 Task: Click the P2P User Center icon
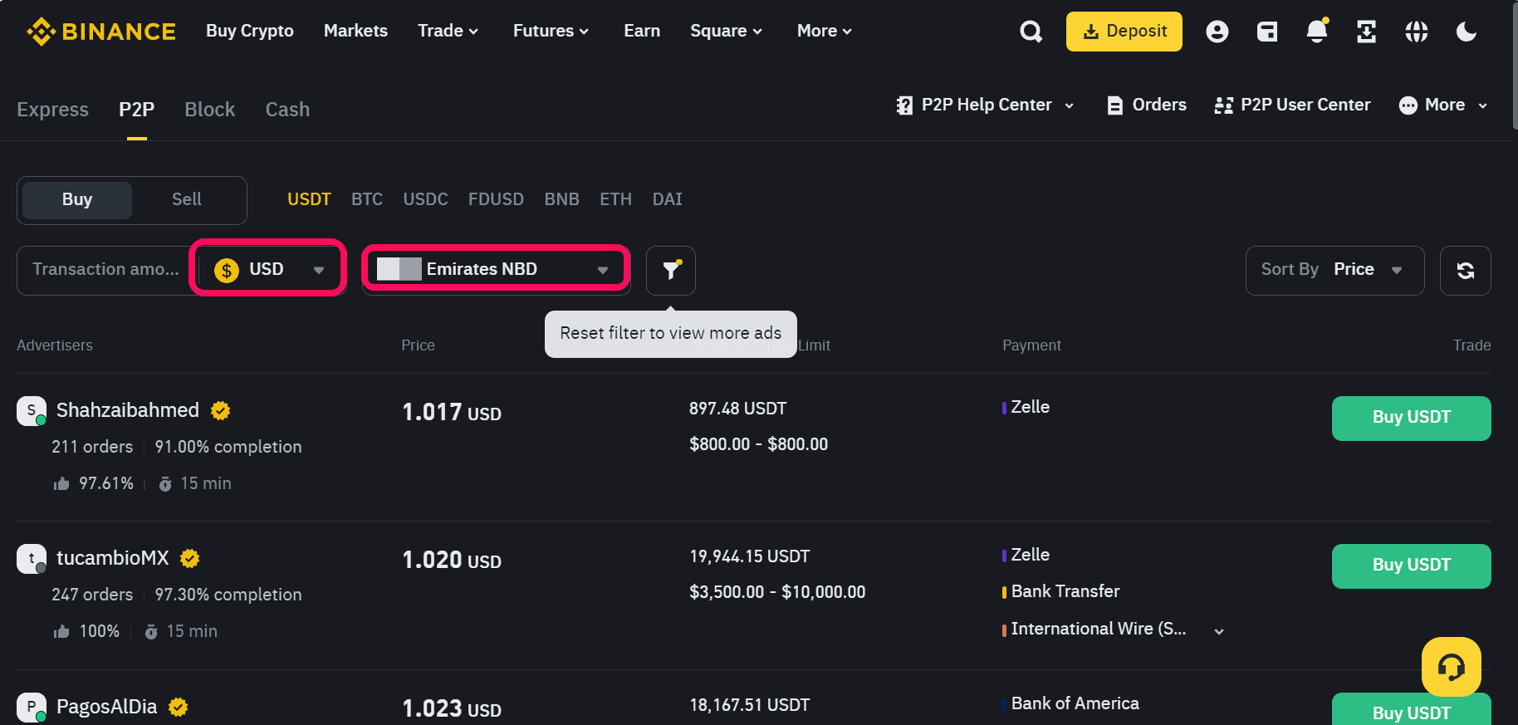tap(1223, 105)
